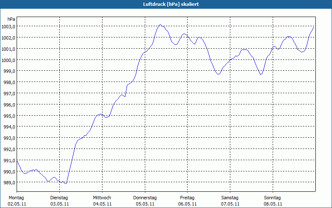This screenshot has height=208, width=332.
Task: Click the curve's highest peak near Donnerstag
Action: point(161,25)
